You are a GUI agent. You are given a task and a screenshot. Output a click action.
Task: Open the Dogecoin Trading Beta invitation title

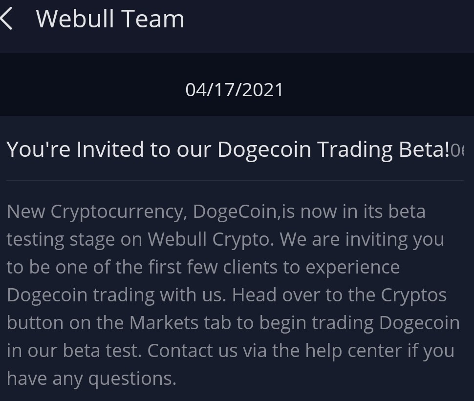[x=228, y=149]
